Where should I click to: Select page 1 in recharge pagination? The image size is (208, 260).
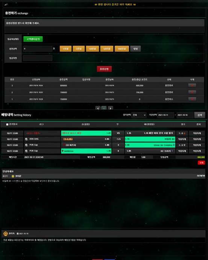coord(104,108)
